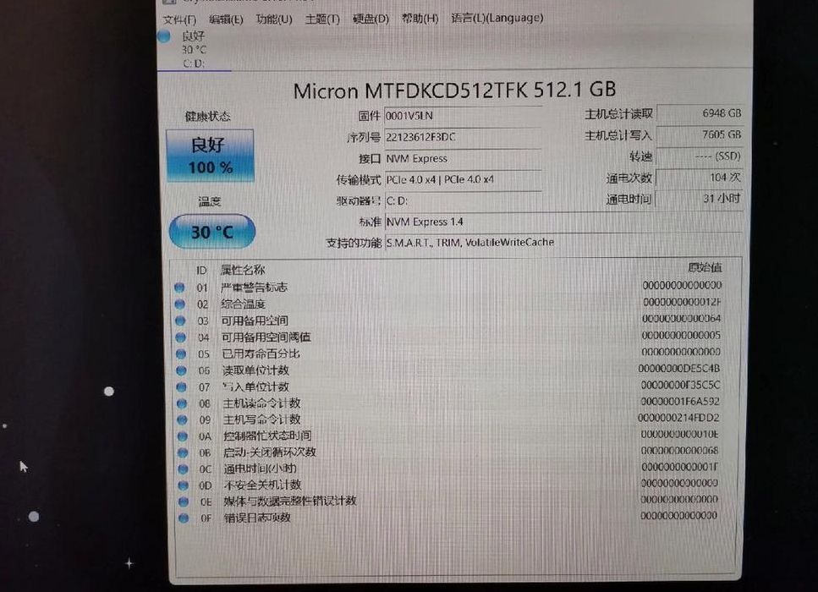The height and width of the screenshot is (592, 818).
Task: Click the status dot for 综合温度
Action: [180, 304]
